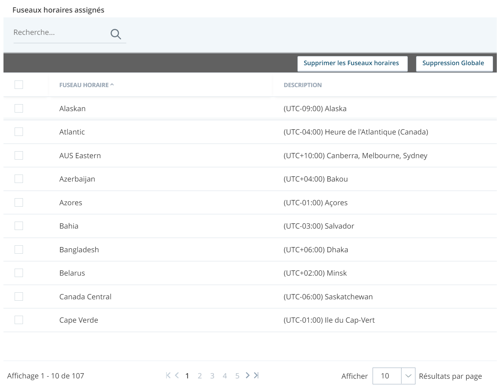Click the Suppression Globale button
The image size is (501, 392).
[x=454, y=63]
